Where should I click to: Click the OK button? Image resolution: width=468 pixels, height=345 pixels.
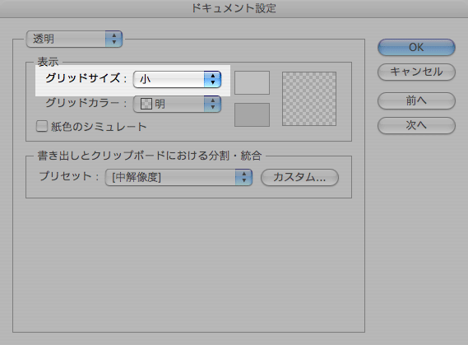416,47
